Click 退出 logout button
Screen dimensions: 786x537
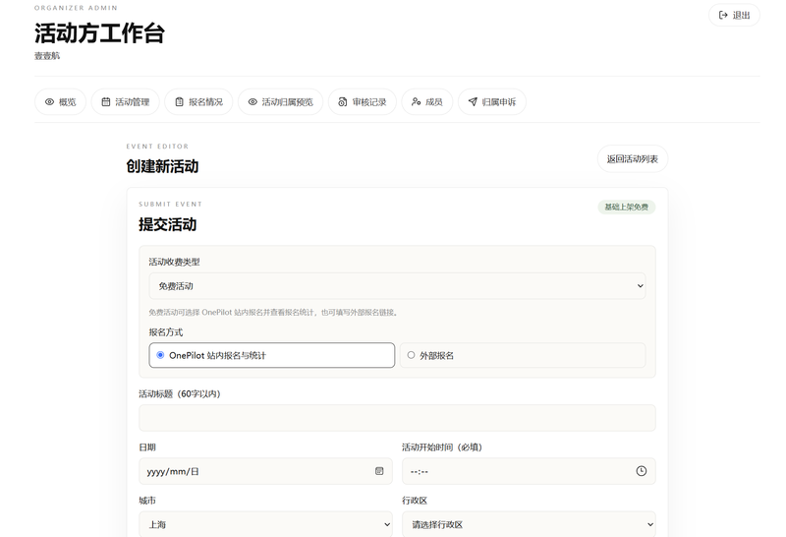[734, 15]
